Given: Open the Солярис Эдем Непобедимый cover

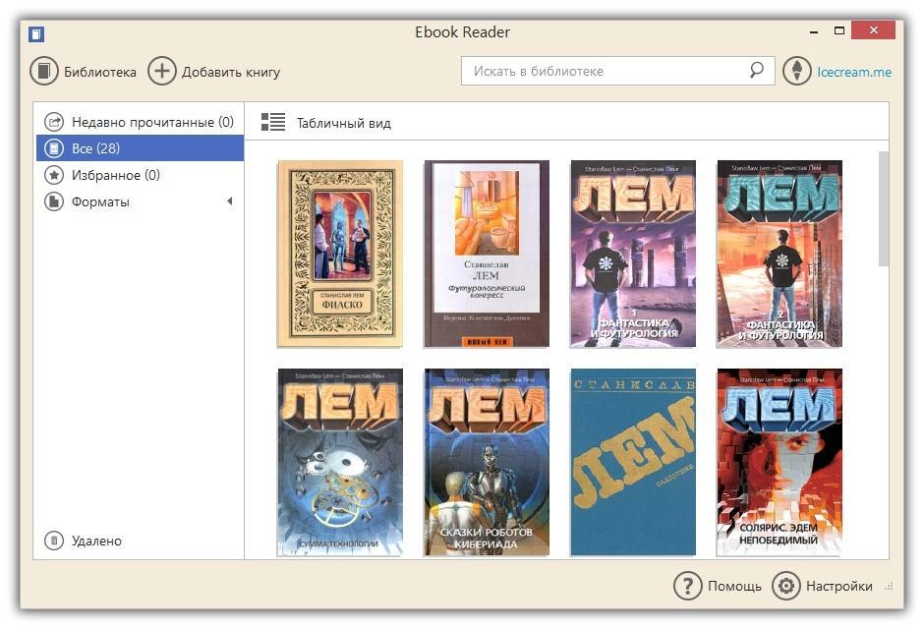Looking at the screenshot, I should pos(780,462).
